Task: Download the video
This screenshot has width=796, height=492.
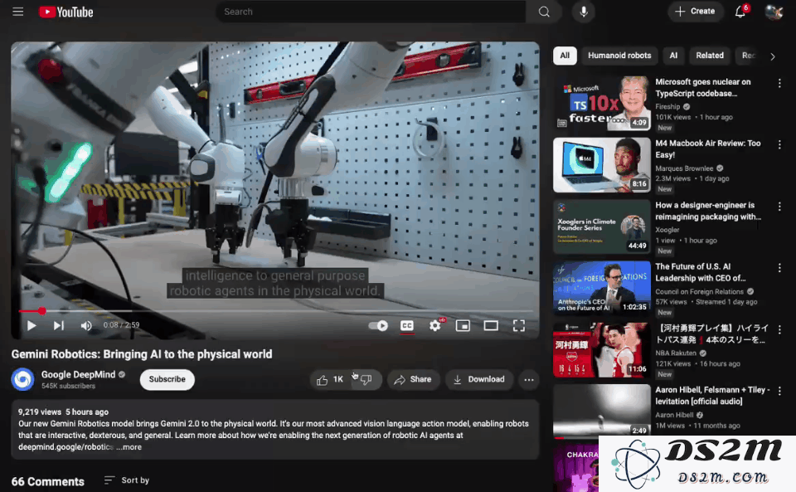Action: (x=478, y=379)
